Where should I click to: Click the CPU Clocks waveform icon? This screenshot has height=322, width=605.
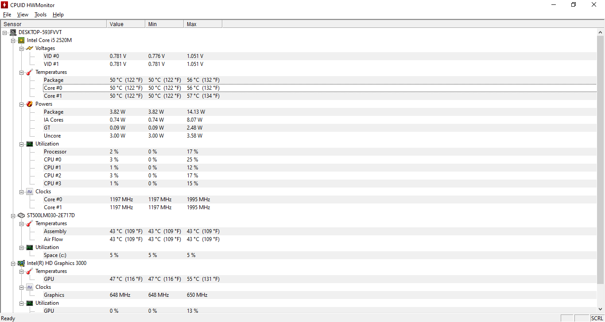30,192
